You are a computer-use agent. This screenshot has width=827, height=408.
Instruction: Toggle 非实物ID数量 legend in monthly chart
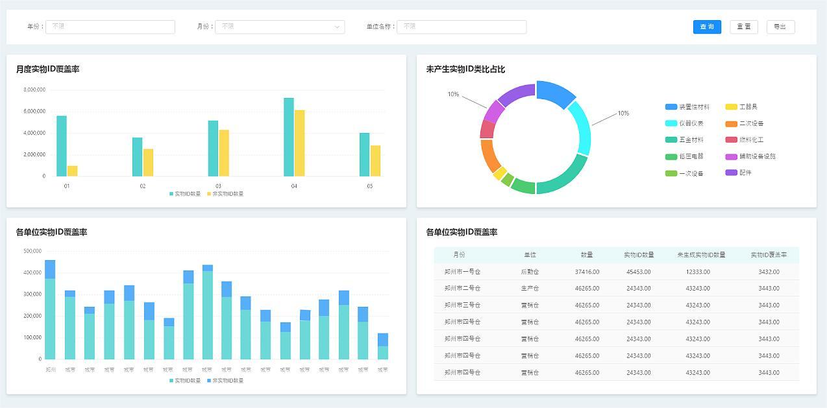point(225,194)
